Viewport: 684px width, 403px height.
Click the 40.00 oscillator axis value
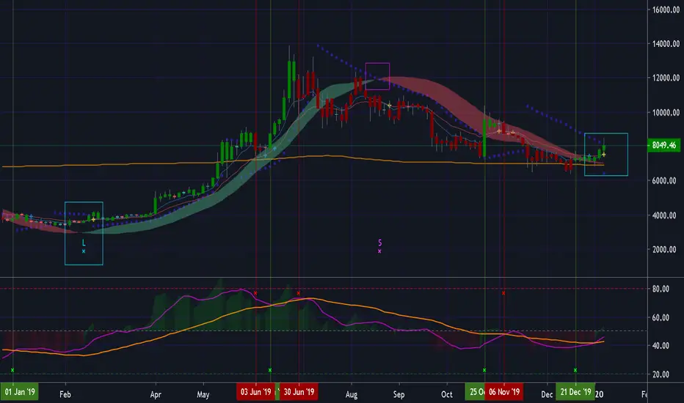tap(661, 346)
